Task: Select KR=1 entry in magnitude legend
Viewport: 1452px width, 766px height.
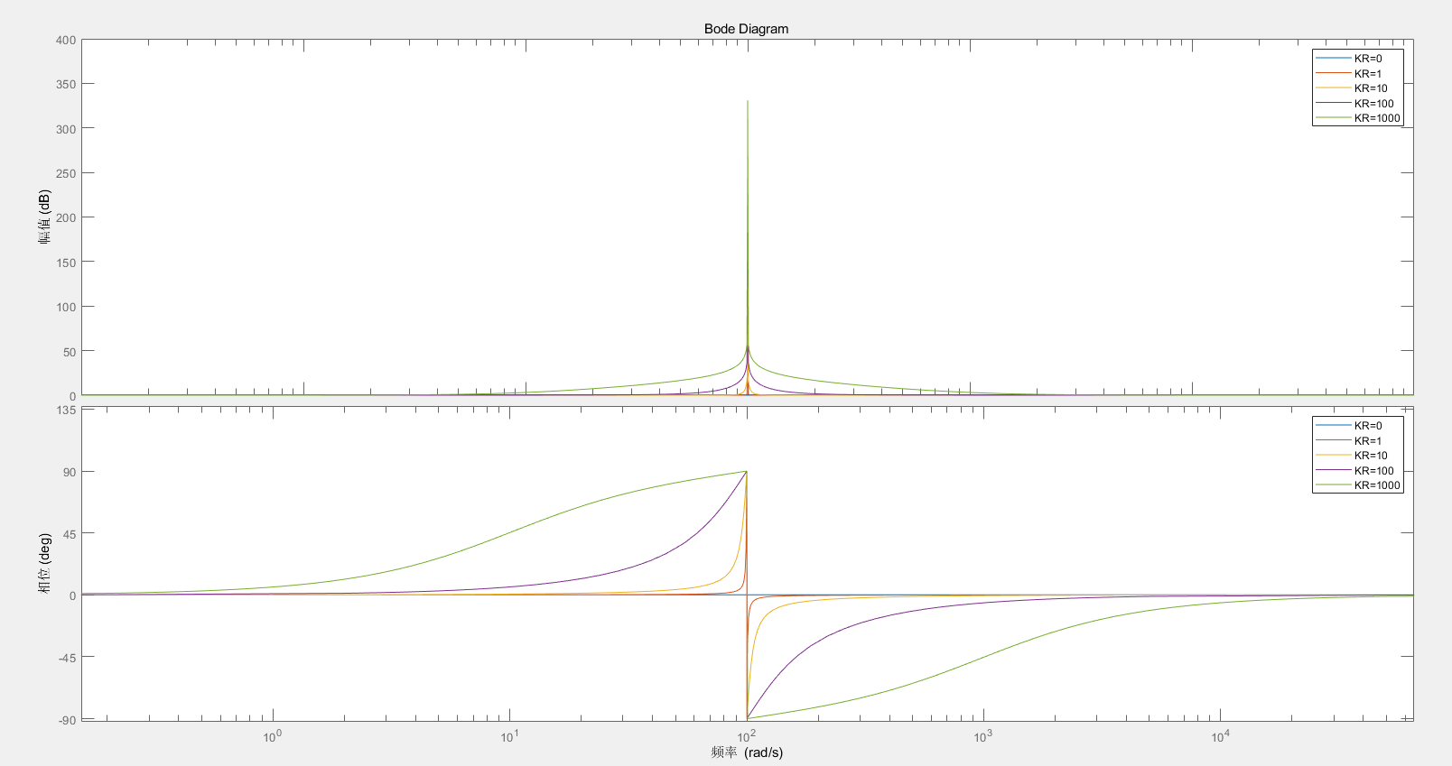Action: coord(1367,74)
